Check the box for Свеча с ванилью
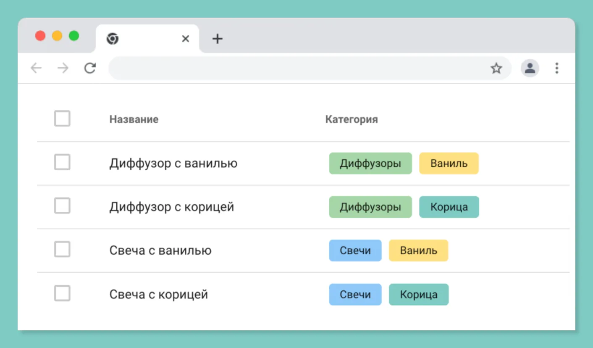Image resolution: width=593 pixels, height=348 pixels. [62, 250]
